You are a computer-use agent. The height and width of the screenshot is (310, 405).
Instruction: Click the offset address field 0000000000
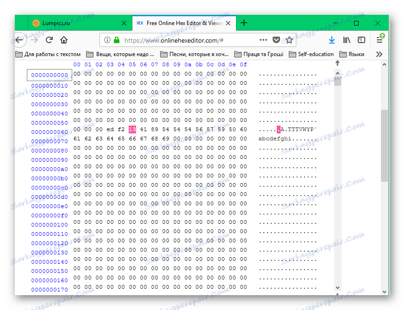[50, 75]
